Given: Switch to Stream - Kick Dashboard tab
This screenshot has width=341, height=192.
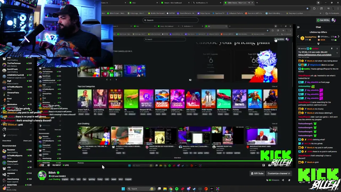Looking at the screenshot, I should pos(176,3).
